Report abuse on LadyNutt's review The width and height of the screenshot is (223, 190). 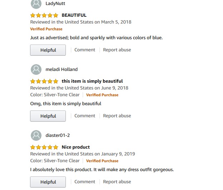click(x=117, y=50)
